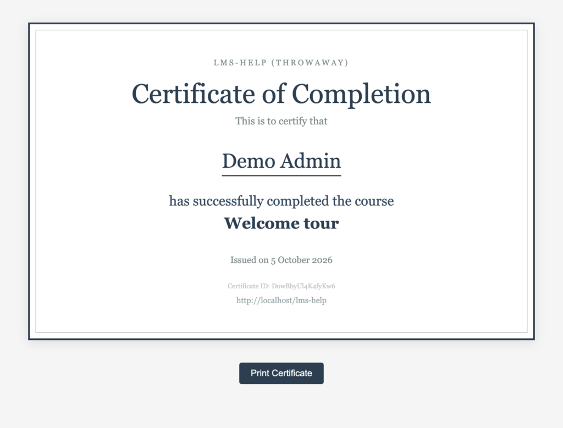Click the 'LMS-HELP (THROWAWAY)' site name
Screen dimensions: 563x428
281,63
